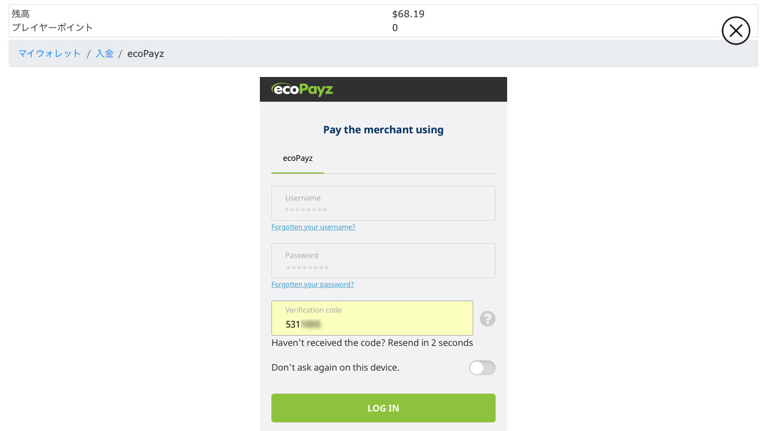This screenshot has height=431, width=767.
Task: Focus the Username input field
Action: click(383, 203)
